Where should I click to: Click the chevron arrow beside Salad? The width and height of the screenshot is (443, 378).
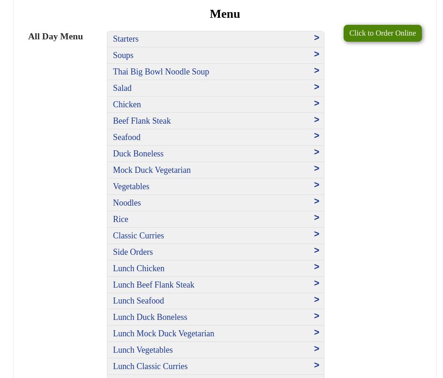coord(316,87)
